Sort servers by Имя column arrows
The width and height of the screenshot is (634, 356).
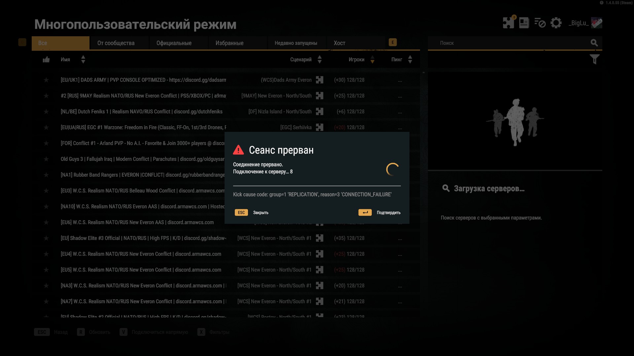[x=83, y=59]
